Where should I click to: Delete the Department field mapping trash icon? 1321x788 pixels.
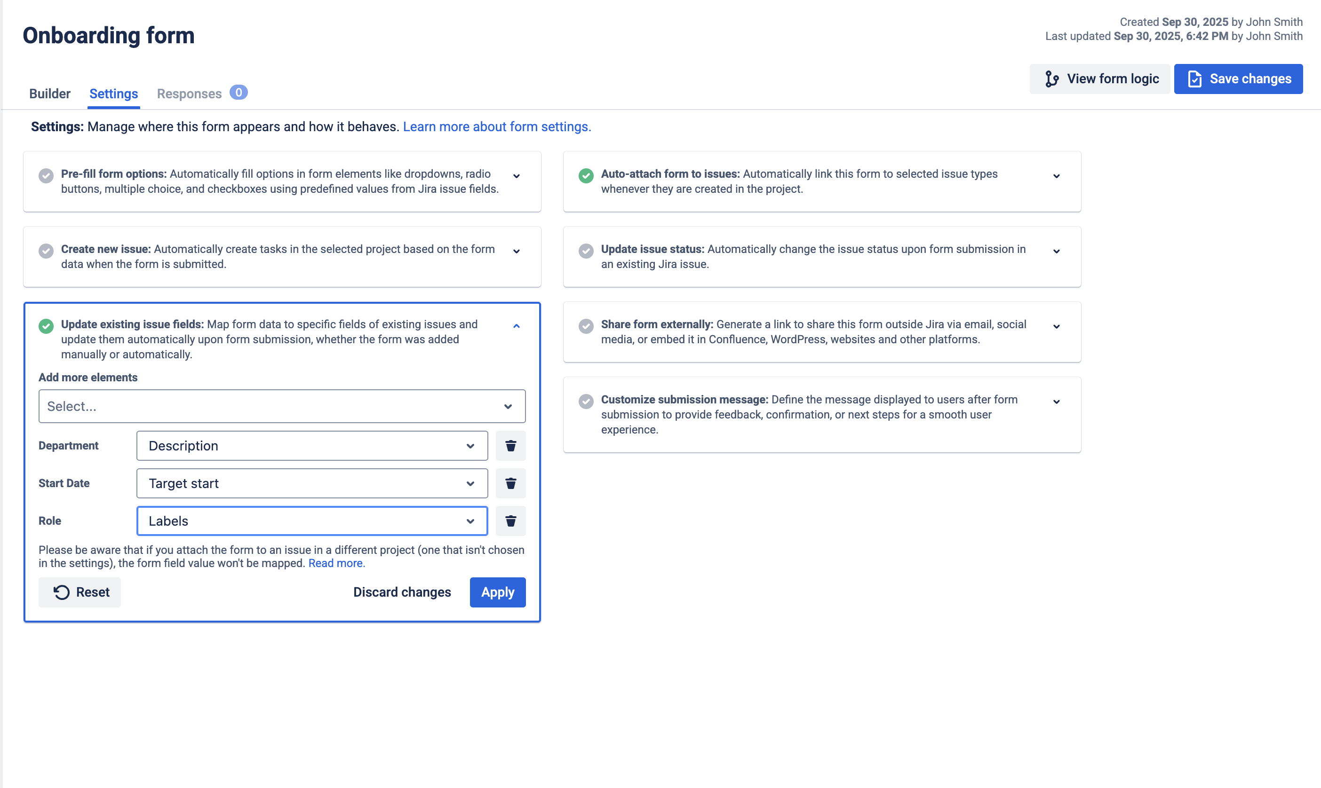(x=510, y=446)
